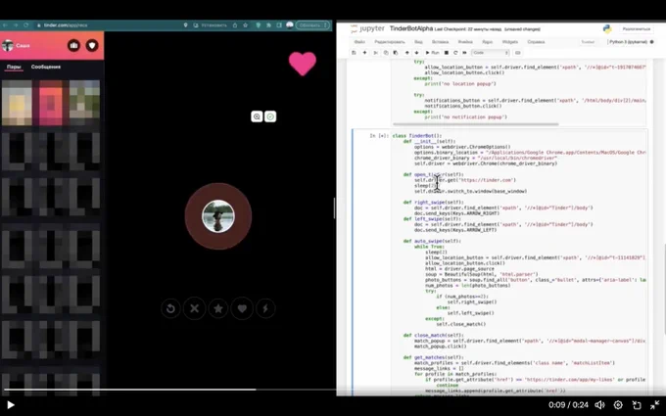Click the profile avatar next to Саша
666x416 pixels.
tap(8, 45)
